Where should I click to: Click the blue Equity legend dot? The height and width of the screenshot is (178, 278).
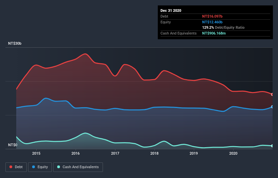tap(34, 167)
